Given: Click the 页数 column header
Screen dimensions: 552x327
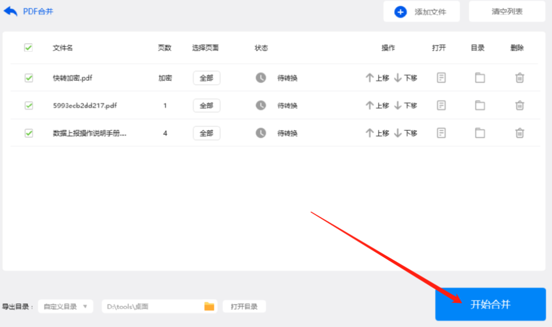Looking at the screenshot, I should coord(164,48).
